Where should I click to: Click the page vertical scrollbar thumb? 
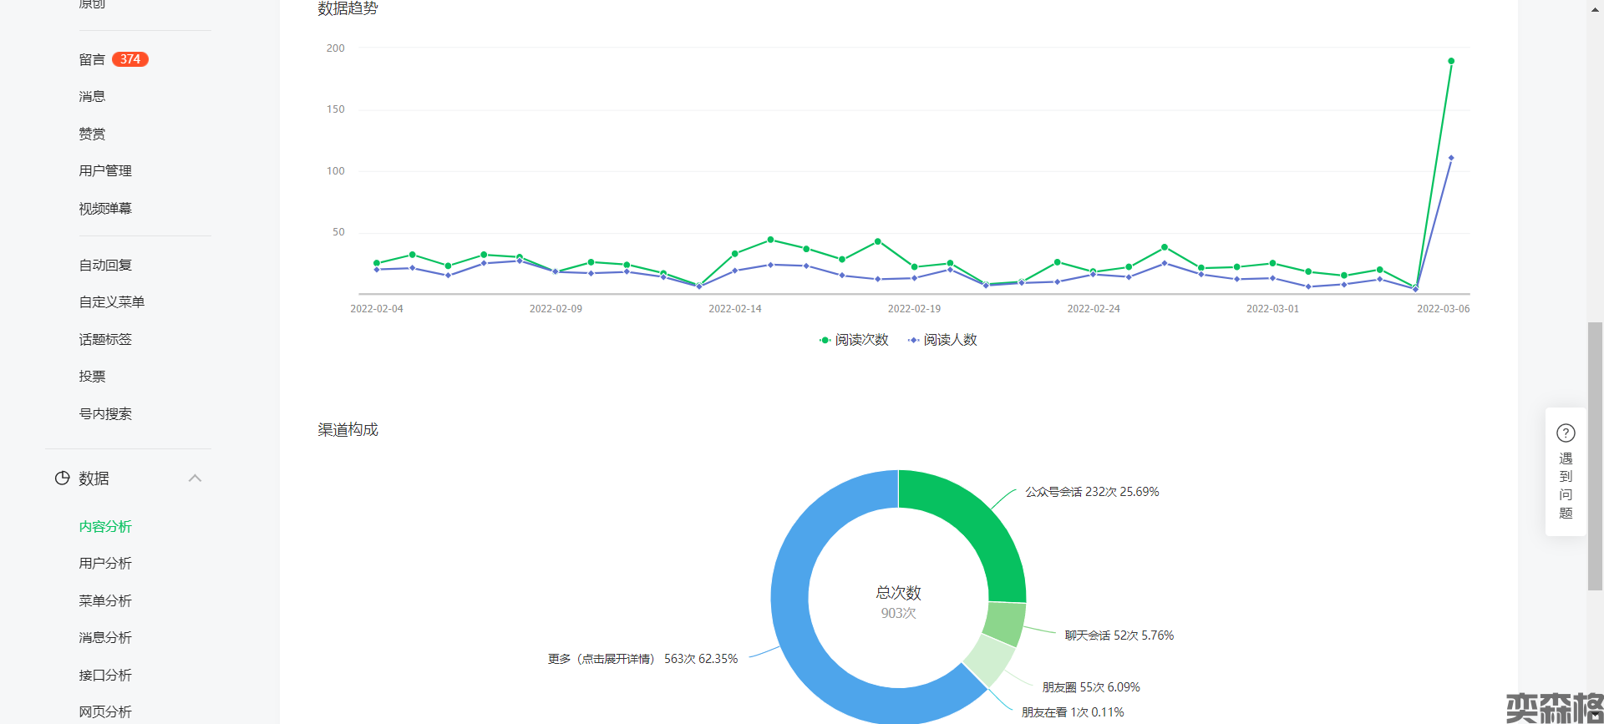click(1595, 455)
